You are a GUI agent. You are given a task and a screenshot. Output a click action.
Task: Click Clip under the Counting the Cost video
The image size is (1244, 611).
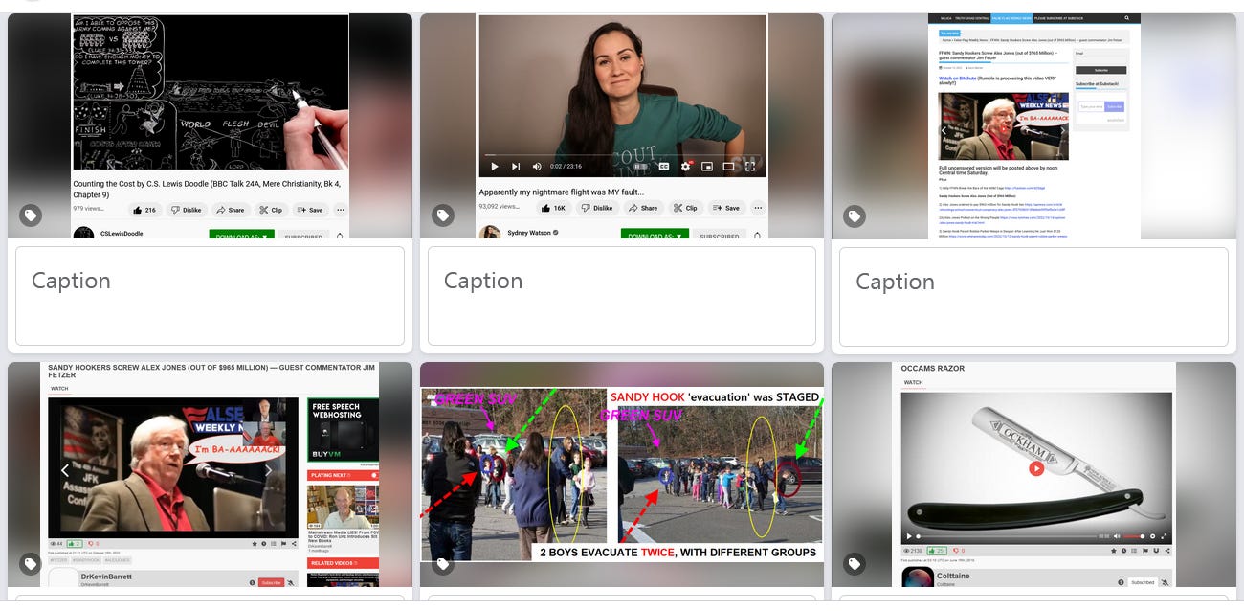(x=272, y=209)
